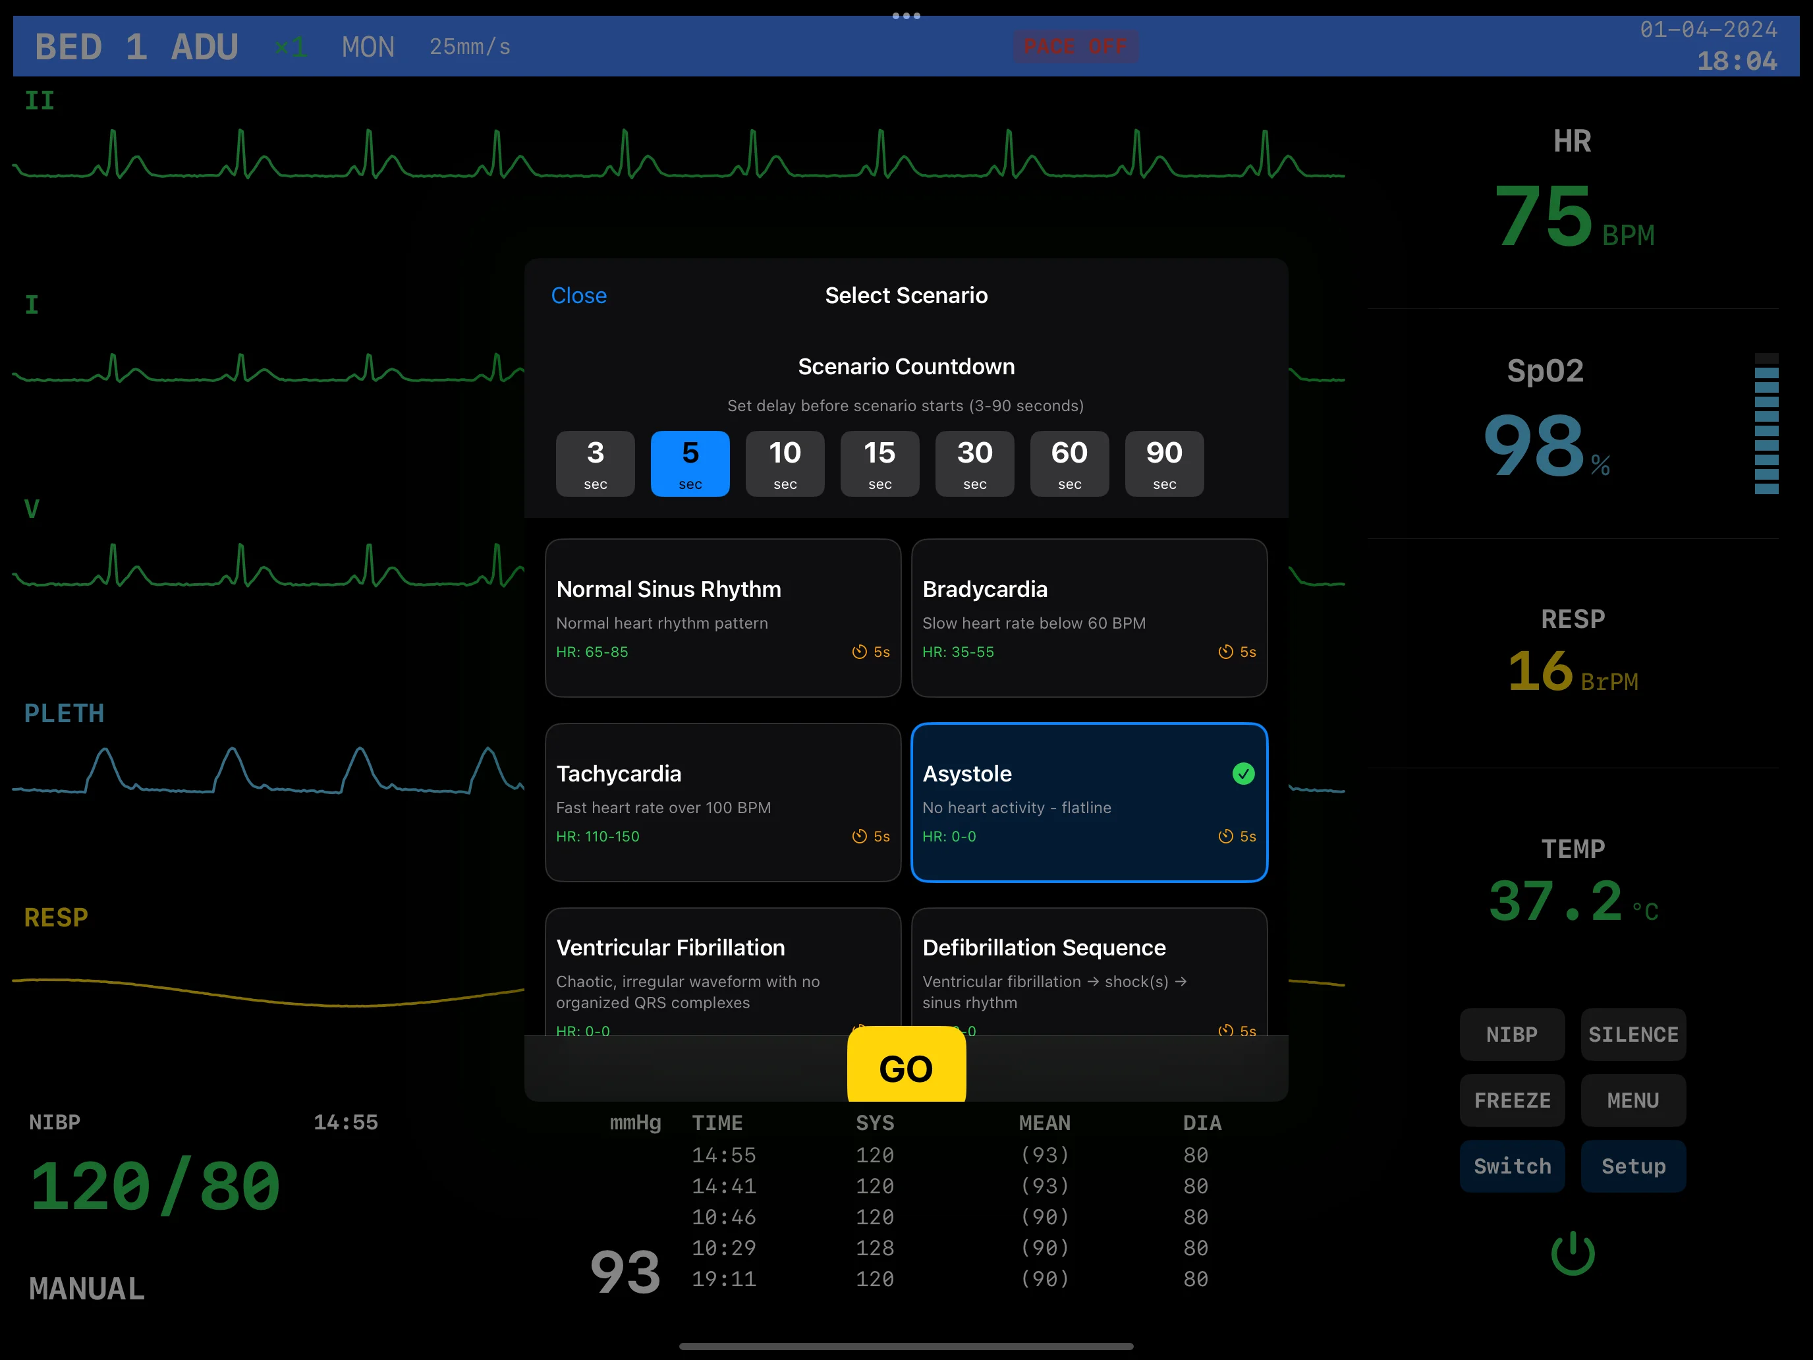Click the MEAN column header

coord(1044,1123)
